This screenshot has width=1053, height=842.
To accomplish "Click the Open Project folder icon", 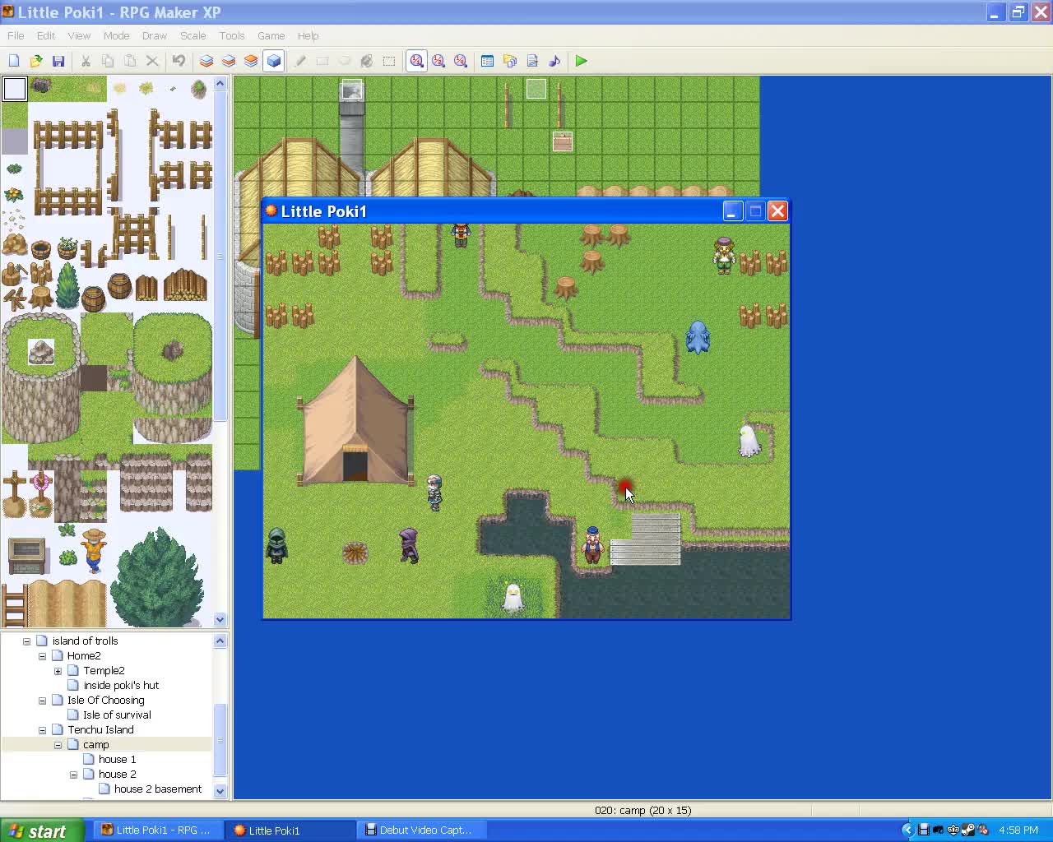I will click(36, 61).
